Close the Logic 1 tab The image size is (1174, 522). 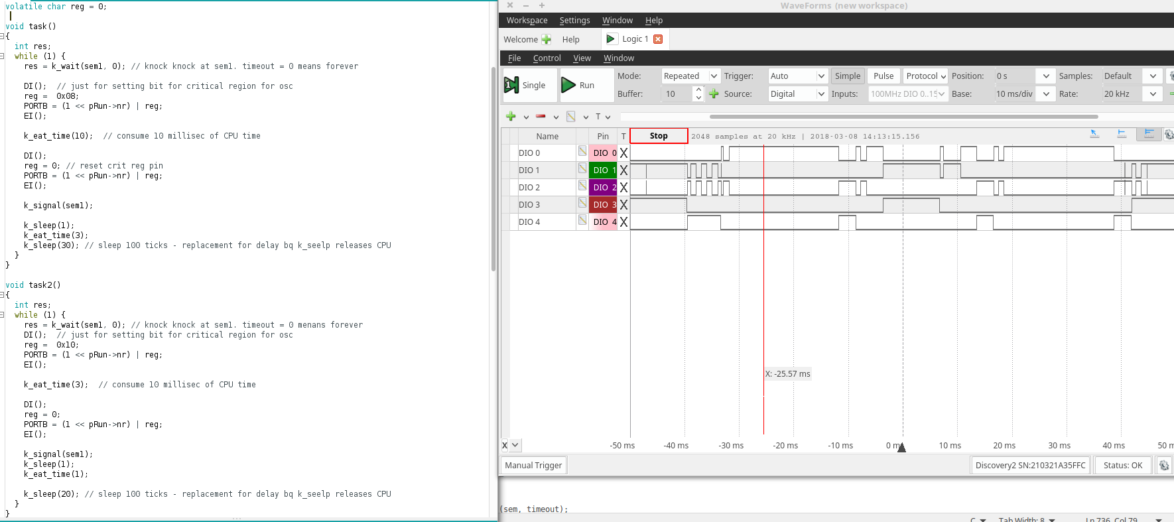[x=658, y=39]
